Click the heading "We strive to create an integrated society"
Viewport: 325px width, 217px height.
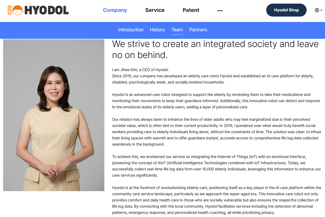point(215,49)
